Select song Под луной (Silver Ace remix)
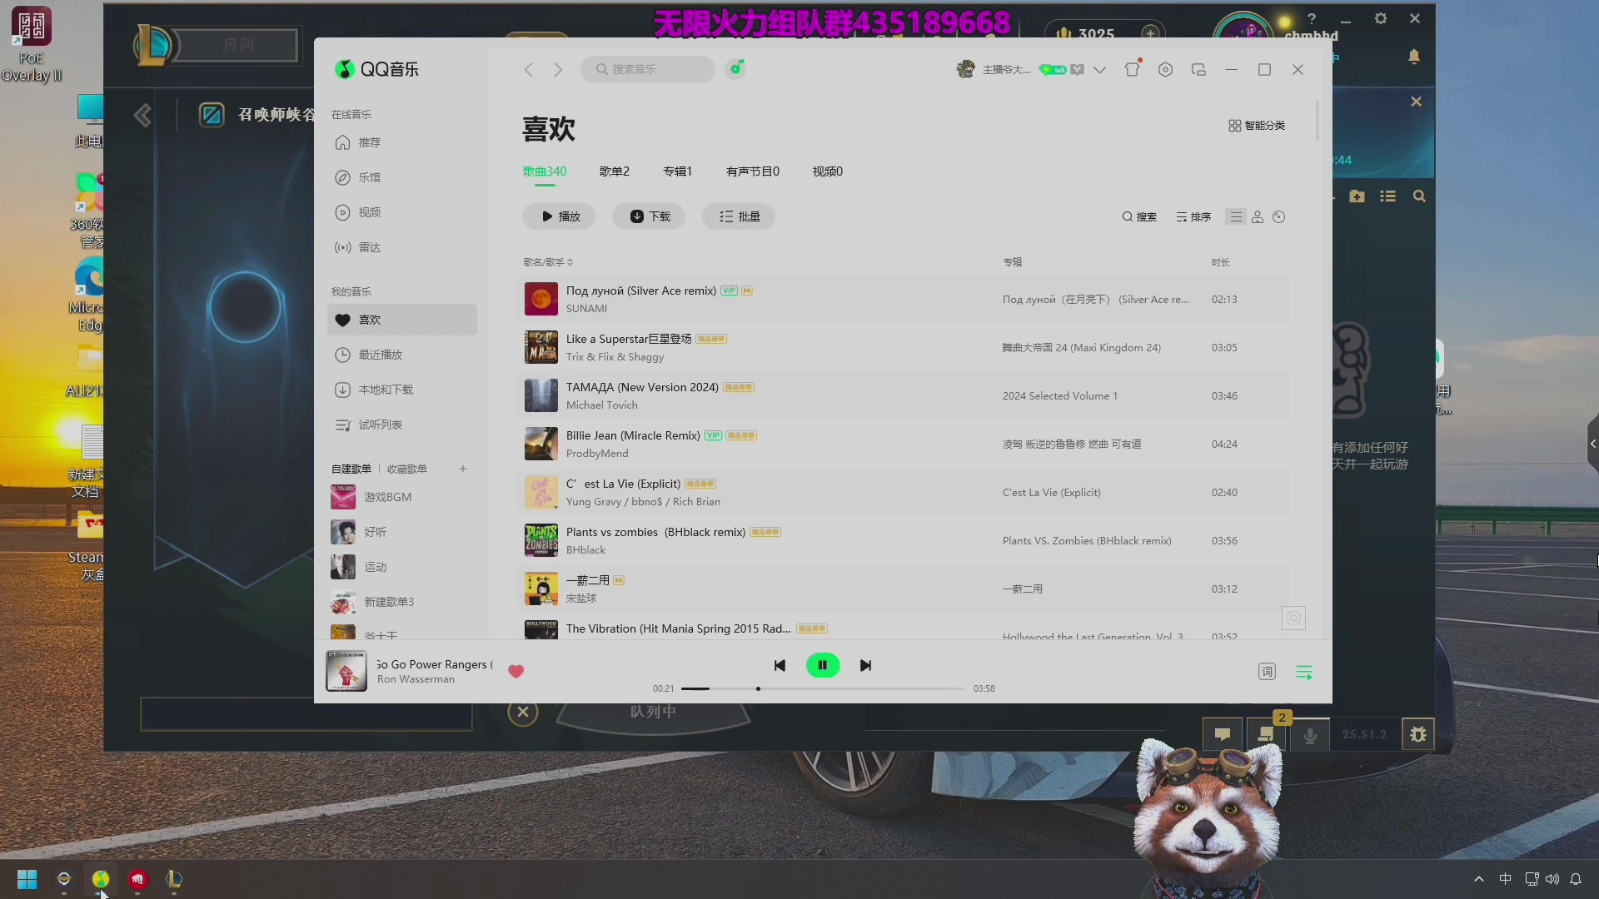 902,299
